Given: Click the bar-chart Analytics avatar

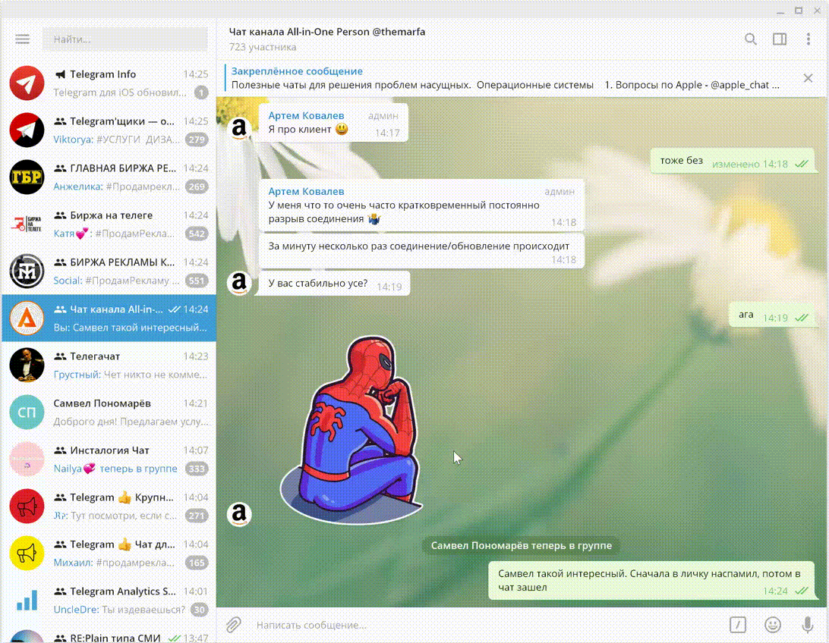Looking at the screenshot, I should 27,600.
